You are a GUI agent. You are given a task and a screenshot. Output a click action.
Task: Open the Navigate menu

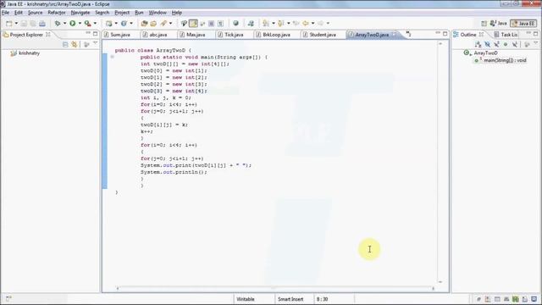click(x=80, y=13)
